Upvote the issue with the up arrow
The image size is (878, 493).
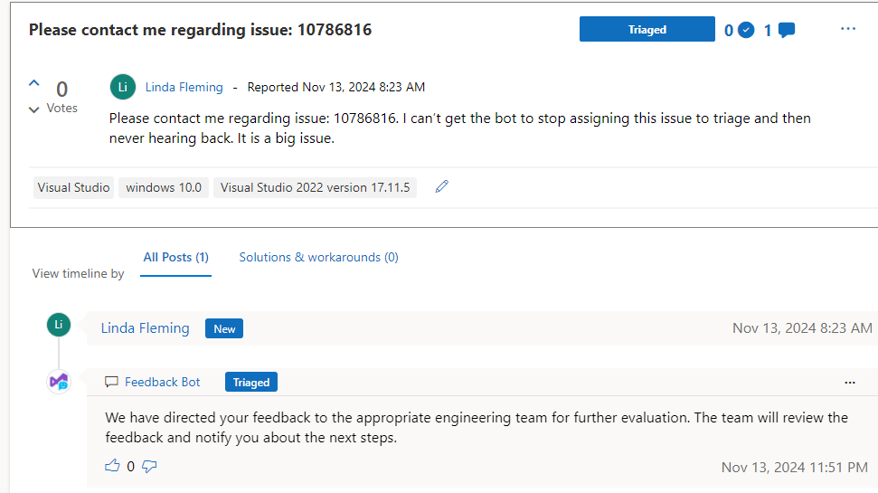(34, 83)
